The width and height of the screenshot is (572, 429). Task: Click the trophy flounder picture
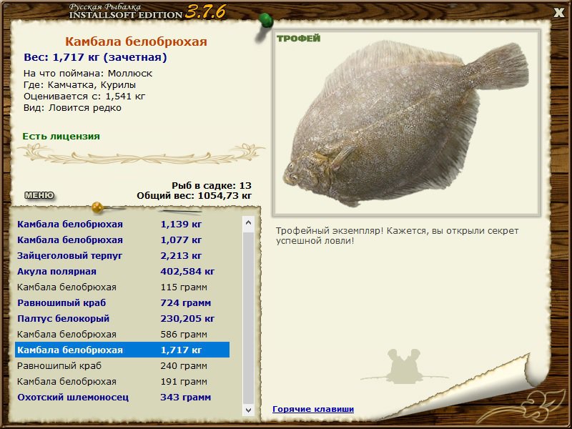click(406, 123)
